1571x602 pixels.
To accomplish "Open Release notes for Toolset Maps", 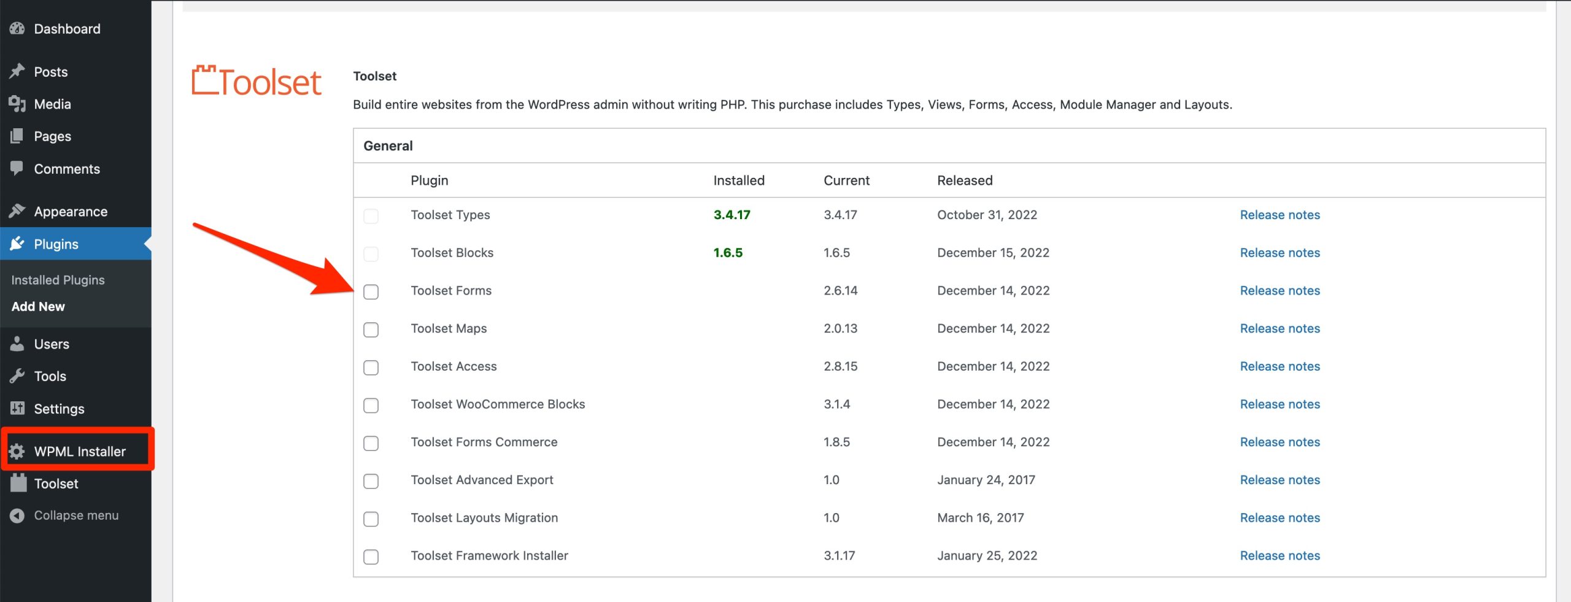I will click(x=1280, y=328).
